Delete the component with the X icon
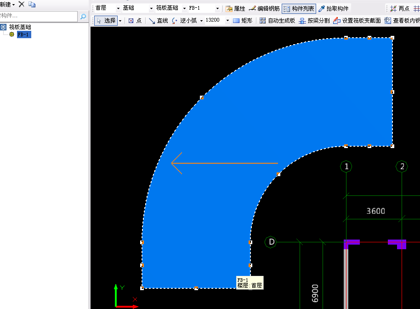 [x=22, y=4]
